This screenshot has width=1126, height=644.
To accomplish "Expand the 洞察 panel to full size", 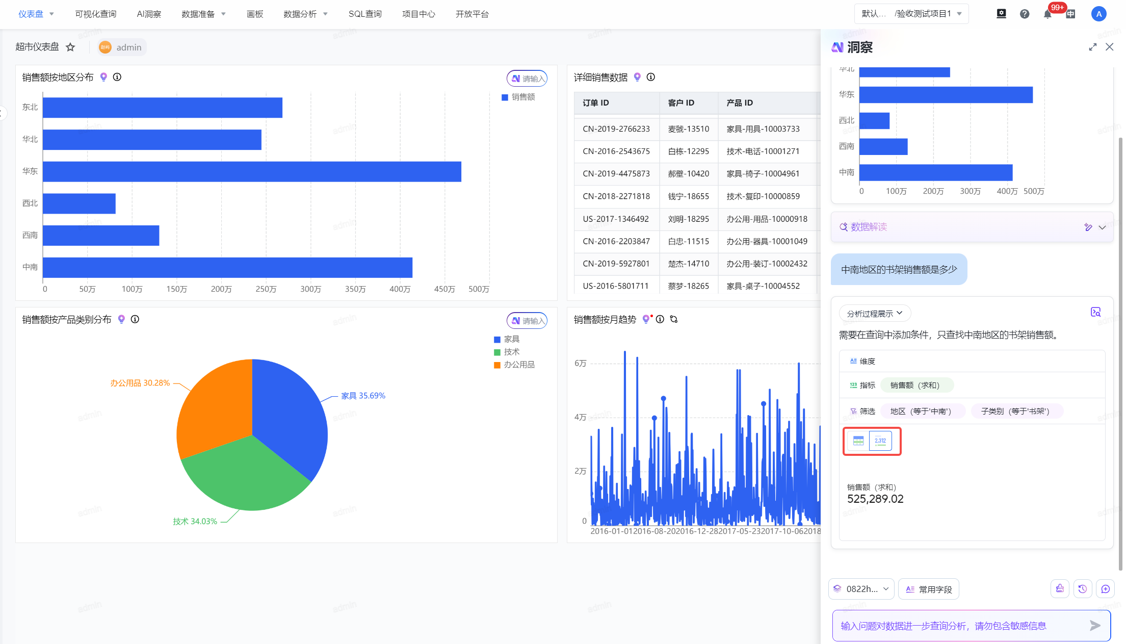I will tap(1093, 47).
